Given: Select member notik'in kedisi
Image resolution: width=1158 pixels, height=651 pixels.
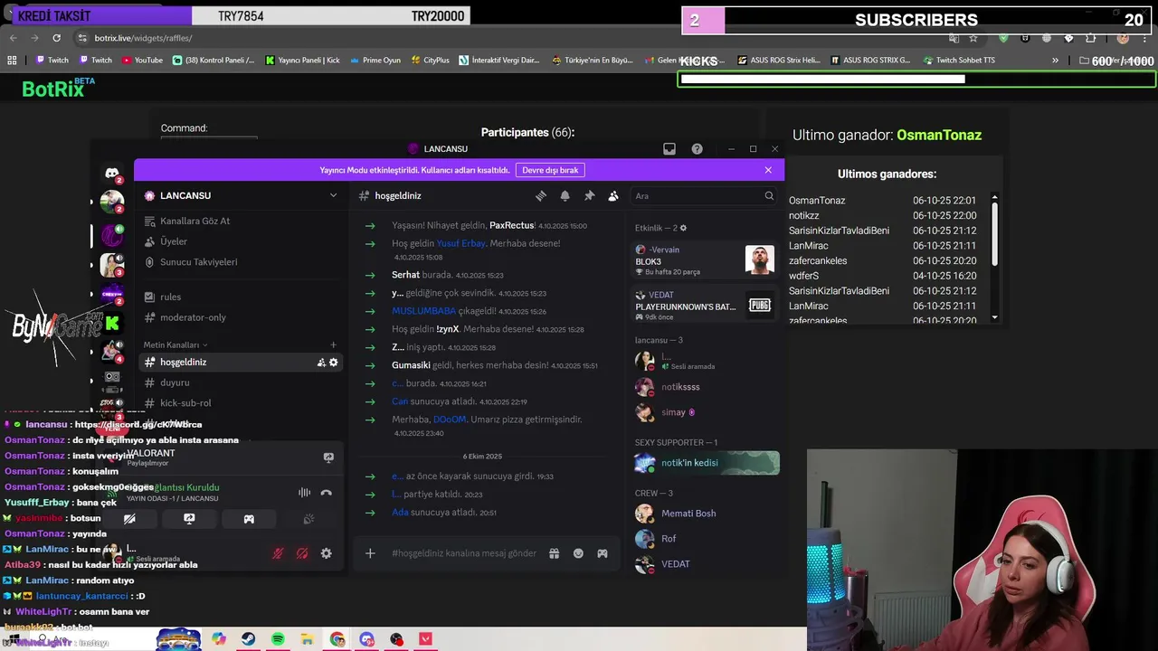Looking at the screenshot, I should pyautogui.click(x=705, y=463).
